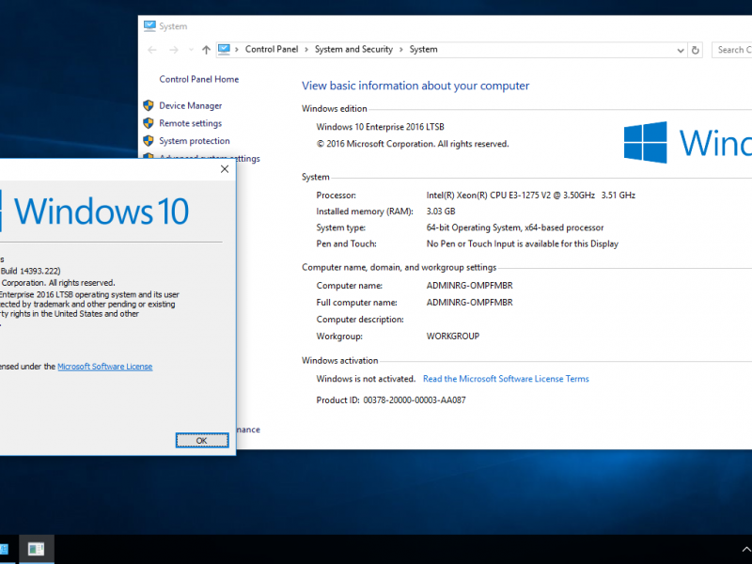
Task: Click "Build 14393.222)" in the About dialog
Action: click(x=31, y=271)
